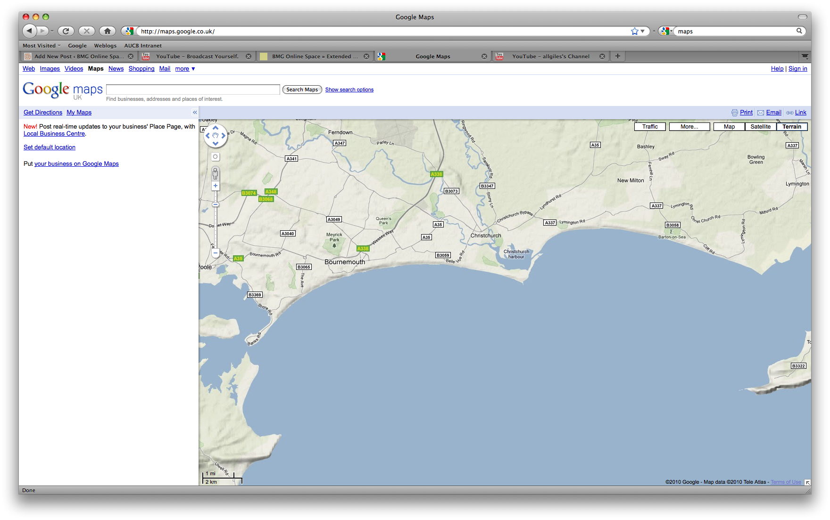The height and width of the screenshot is (520, 830).
Task: Pan the map left with the arrow
Action: pos(207,136)
